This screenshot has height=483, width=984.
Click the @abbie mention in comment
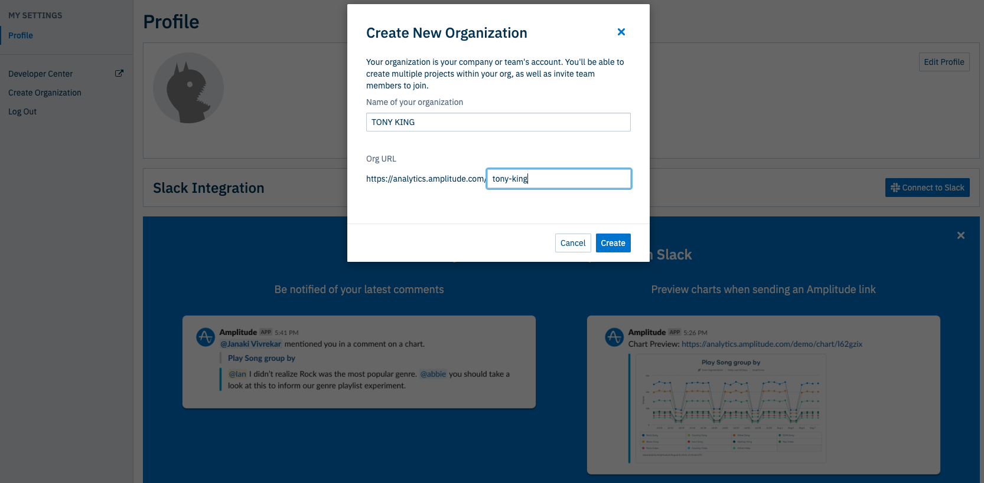433,374
